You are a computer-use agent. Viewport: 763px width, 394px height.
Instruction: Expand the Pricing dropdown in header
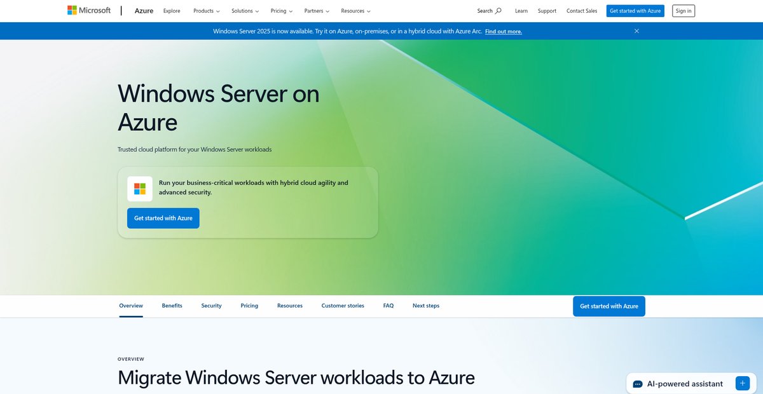point(282,11)
